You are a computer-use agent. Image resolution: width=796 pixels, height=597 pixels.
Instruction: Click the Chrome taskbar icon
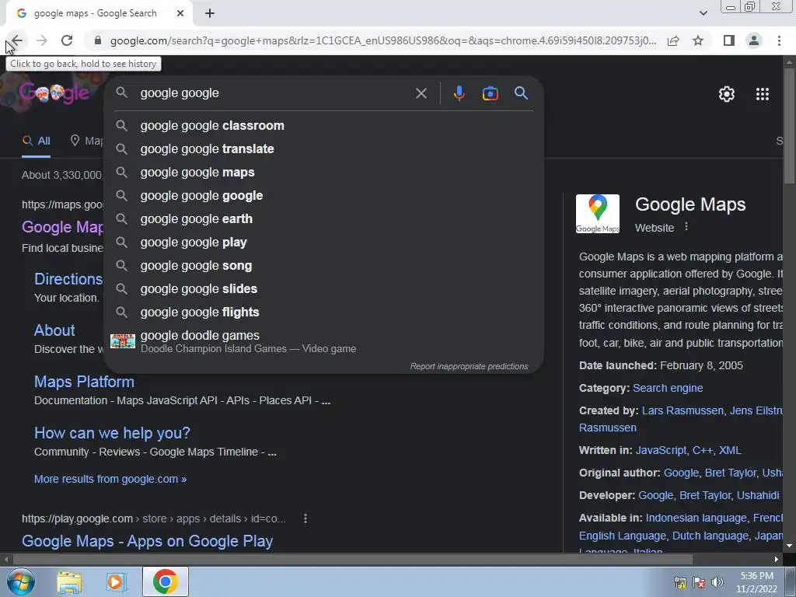[166, 581]
